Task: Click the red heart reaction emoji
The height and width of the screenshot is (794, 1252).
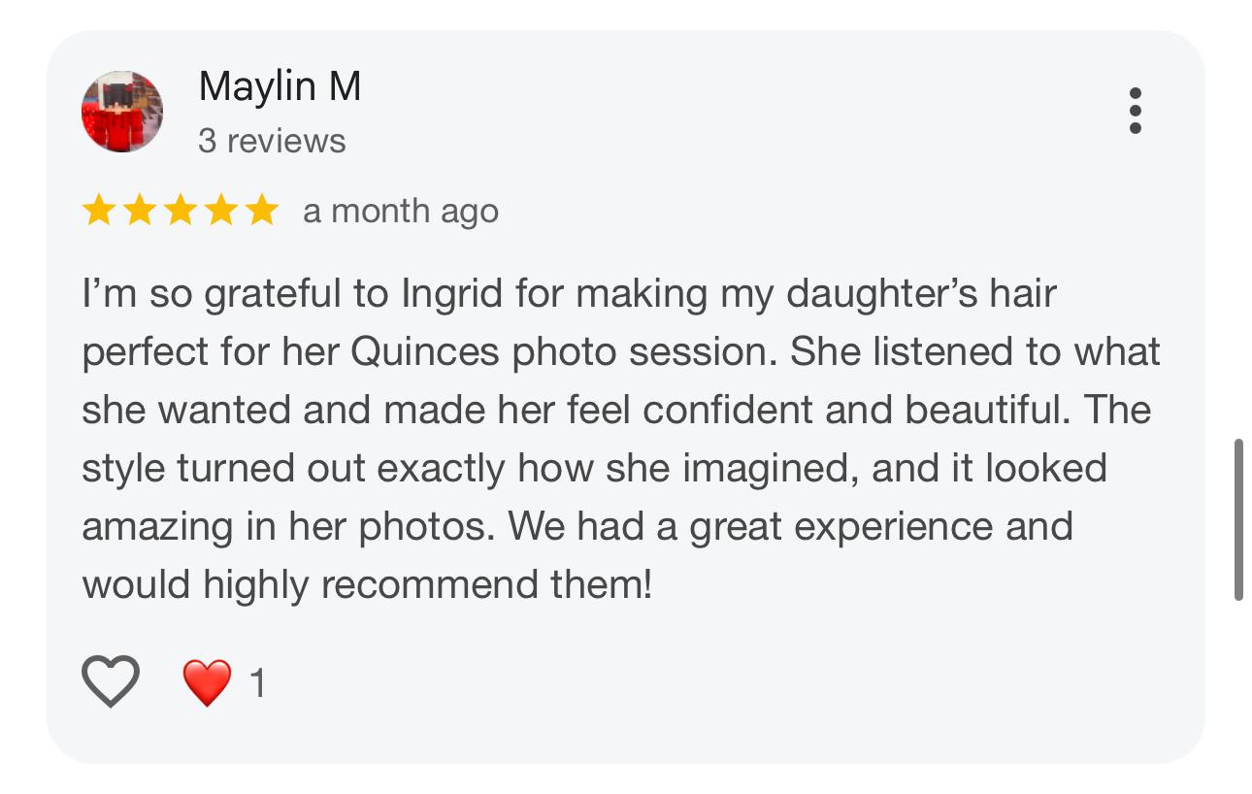Action: click(x=208, y=682)
